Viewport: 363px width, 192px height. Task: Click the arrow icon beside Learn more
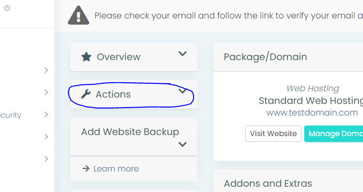[x=86, y=168]
